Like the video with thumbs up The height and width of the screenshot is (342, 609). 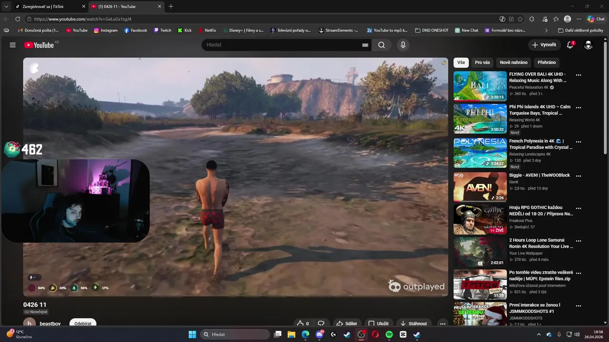(x=303, y=323)
